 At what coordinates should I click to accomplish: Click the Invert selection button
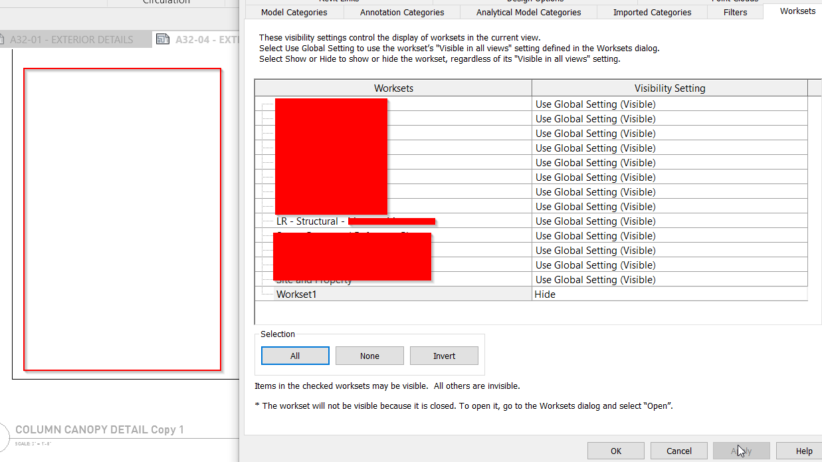(444, 356)
